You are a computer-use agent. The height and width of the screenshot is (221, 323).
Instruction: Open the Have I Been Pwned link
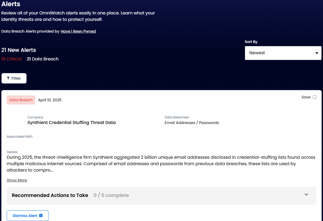[x=78, y=31]
